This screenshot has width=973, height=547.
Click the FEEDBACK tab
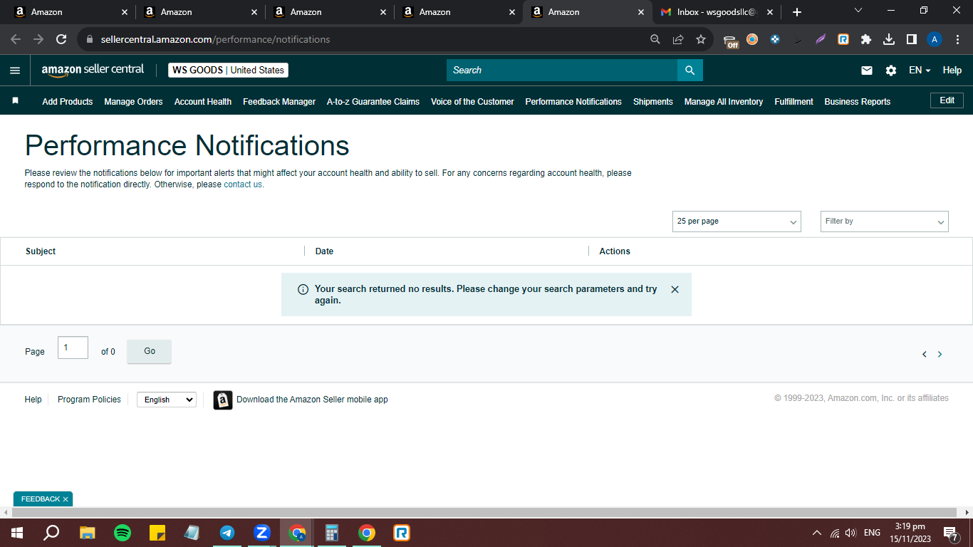43,499
